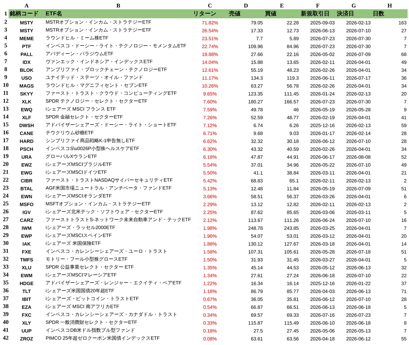Select the XLU ticker cell

[x=27, y=267]
